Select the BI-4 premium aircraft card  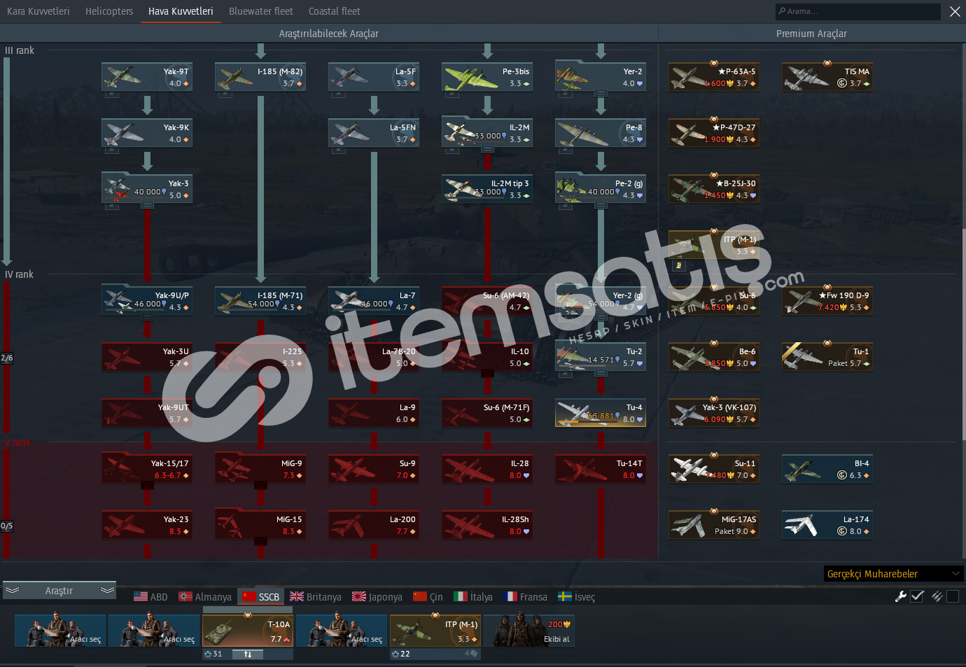(827, 469)
